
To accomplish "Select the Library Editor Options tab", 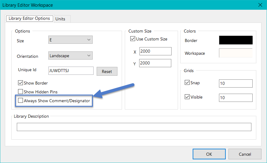I will point(29,19).
